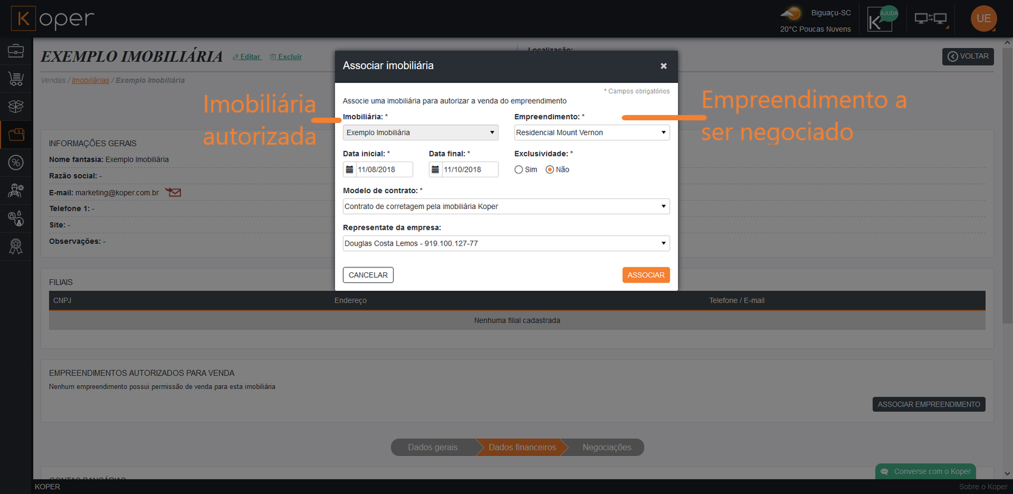
Task: Select Sim for Exclusividade
Action: click(519, 170)
